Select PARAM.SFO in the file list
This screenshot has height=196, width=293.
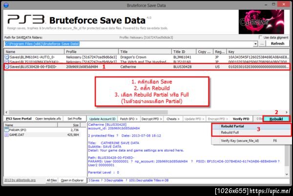click(42, 130)
